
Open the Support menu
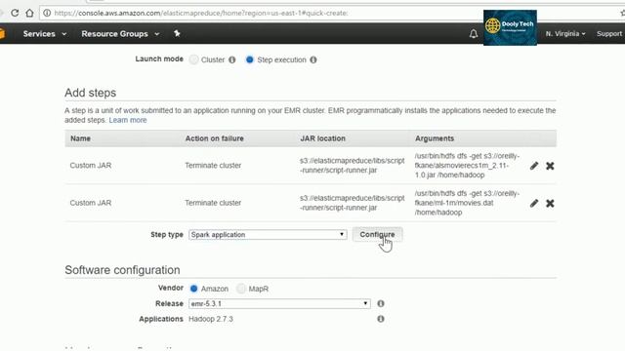click(x=609, y=34)
